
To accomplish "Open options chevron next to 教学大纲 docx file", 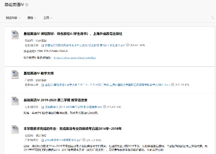I will tap(173, 84).
